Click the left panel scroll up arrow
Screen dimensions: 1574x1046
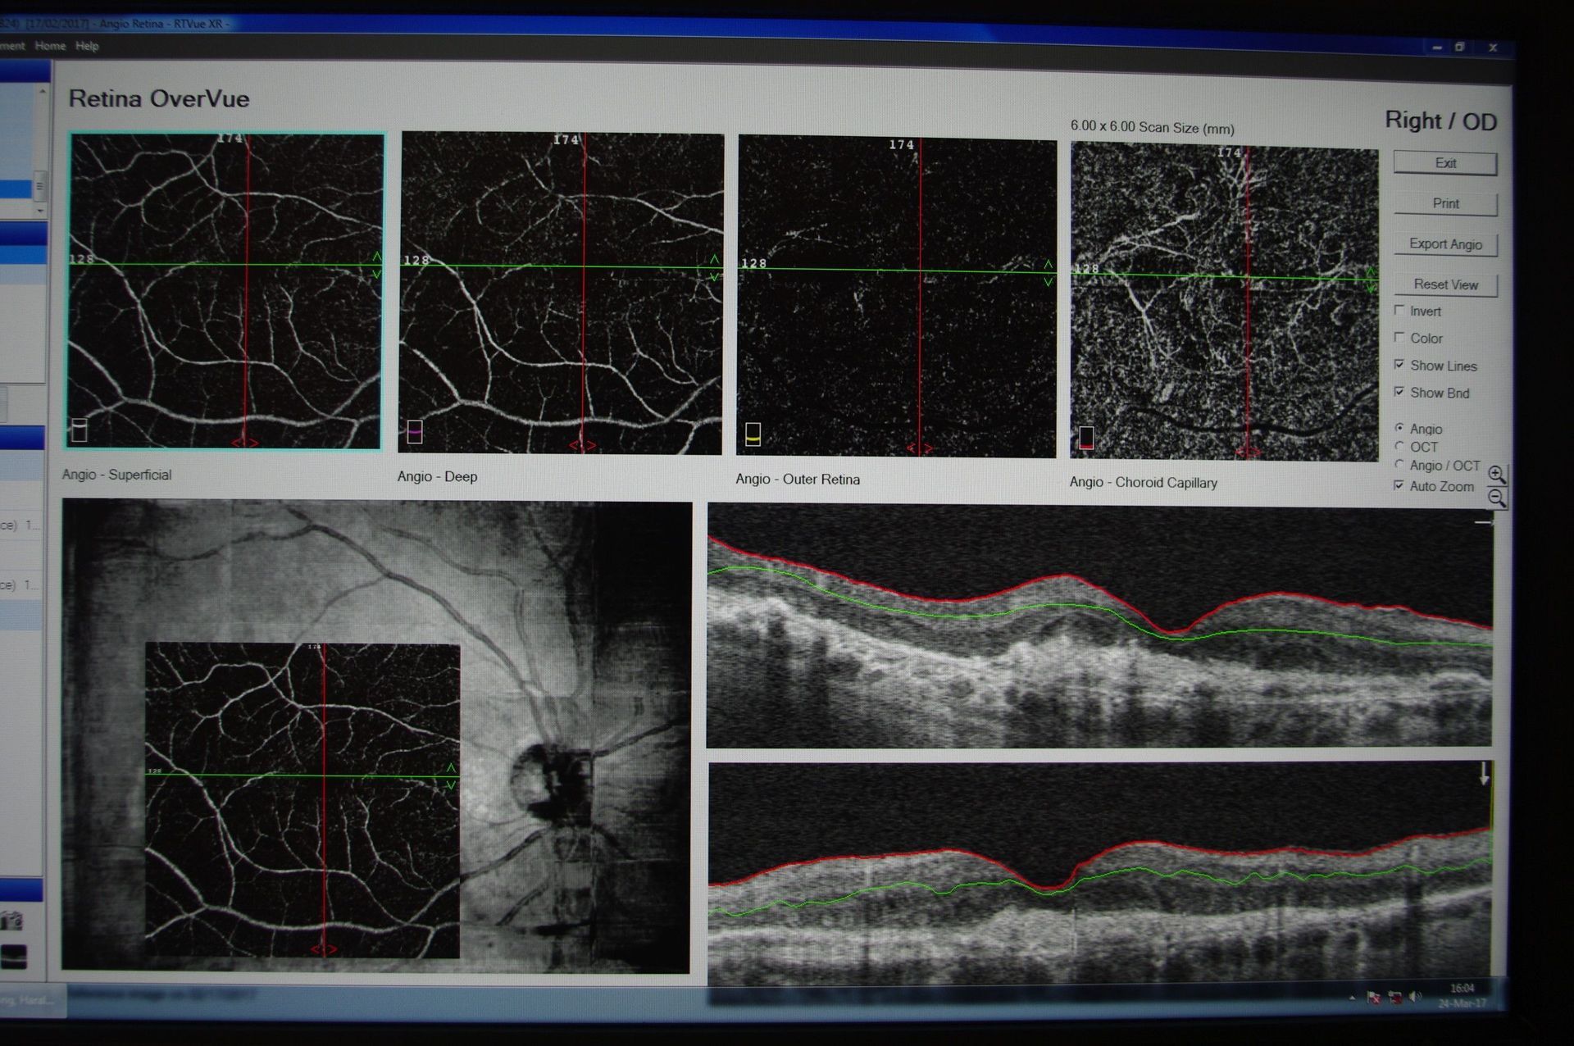click(x=42, y=91)
